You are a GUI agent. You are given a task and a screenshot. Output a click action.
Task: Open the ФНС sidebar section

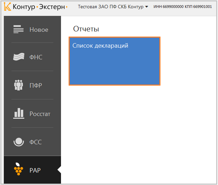(32, 57)
